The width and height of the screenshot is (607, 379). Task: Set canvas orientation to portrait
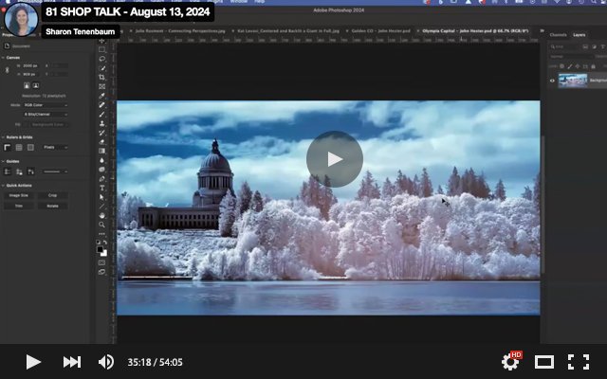(27, 85)
